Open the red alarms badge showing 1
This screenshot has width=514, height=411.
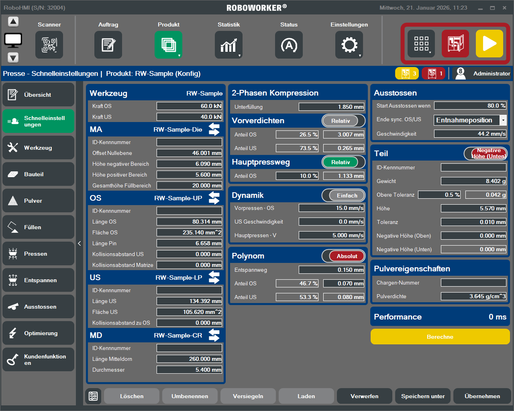click(x=433, y=73)
